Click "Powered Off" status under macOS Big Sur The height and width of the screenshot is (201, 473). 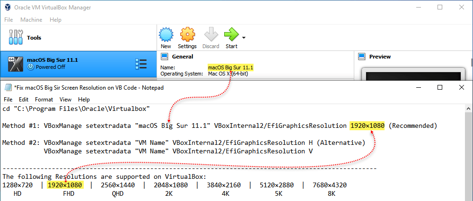click(x=50, y=67)
